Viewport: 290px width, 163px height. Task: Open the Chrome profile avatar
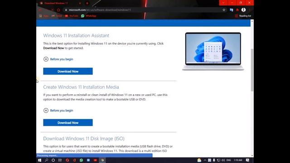coord(244,10)
